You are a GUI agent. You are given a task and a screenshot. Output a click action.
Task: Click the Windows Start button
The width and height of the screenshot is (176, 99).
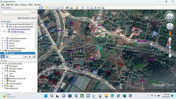point(46,96)
